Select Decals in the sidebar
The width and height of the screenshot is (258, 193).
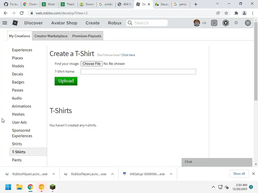pos(17,74)
